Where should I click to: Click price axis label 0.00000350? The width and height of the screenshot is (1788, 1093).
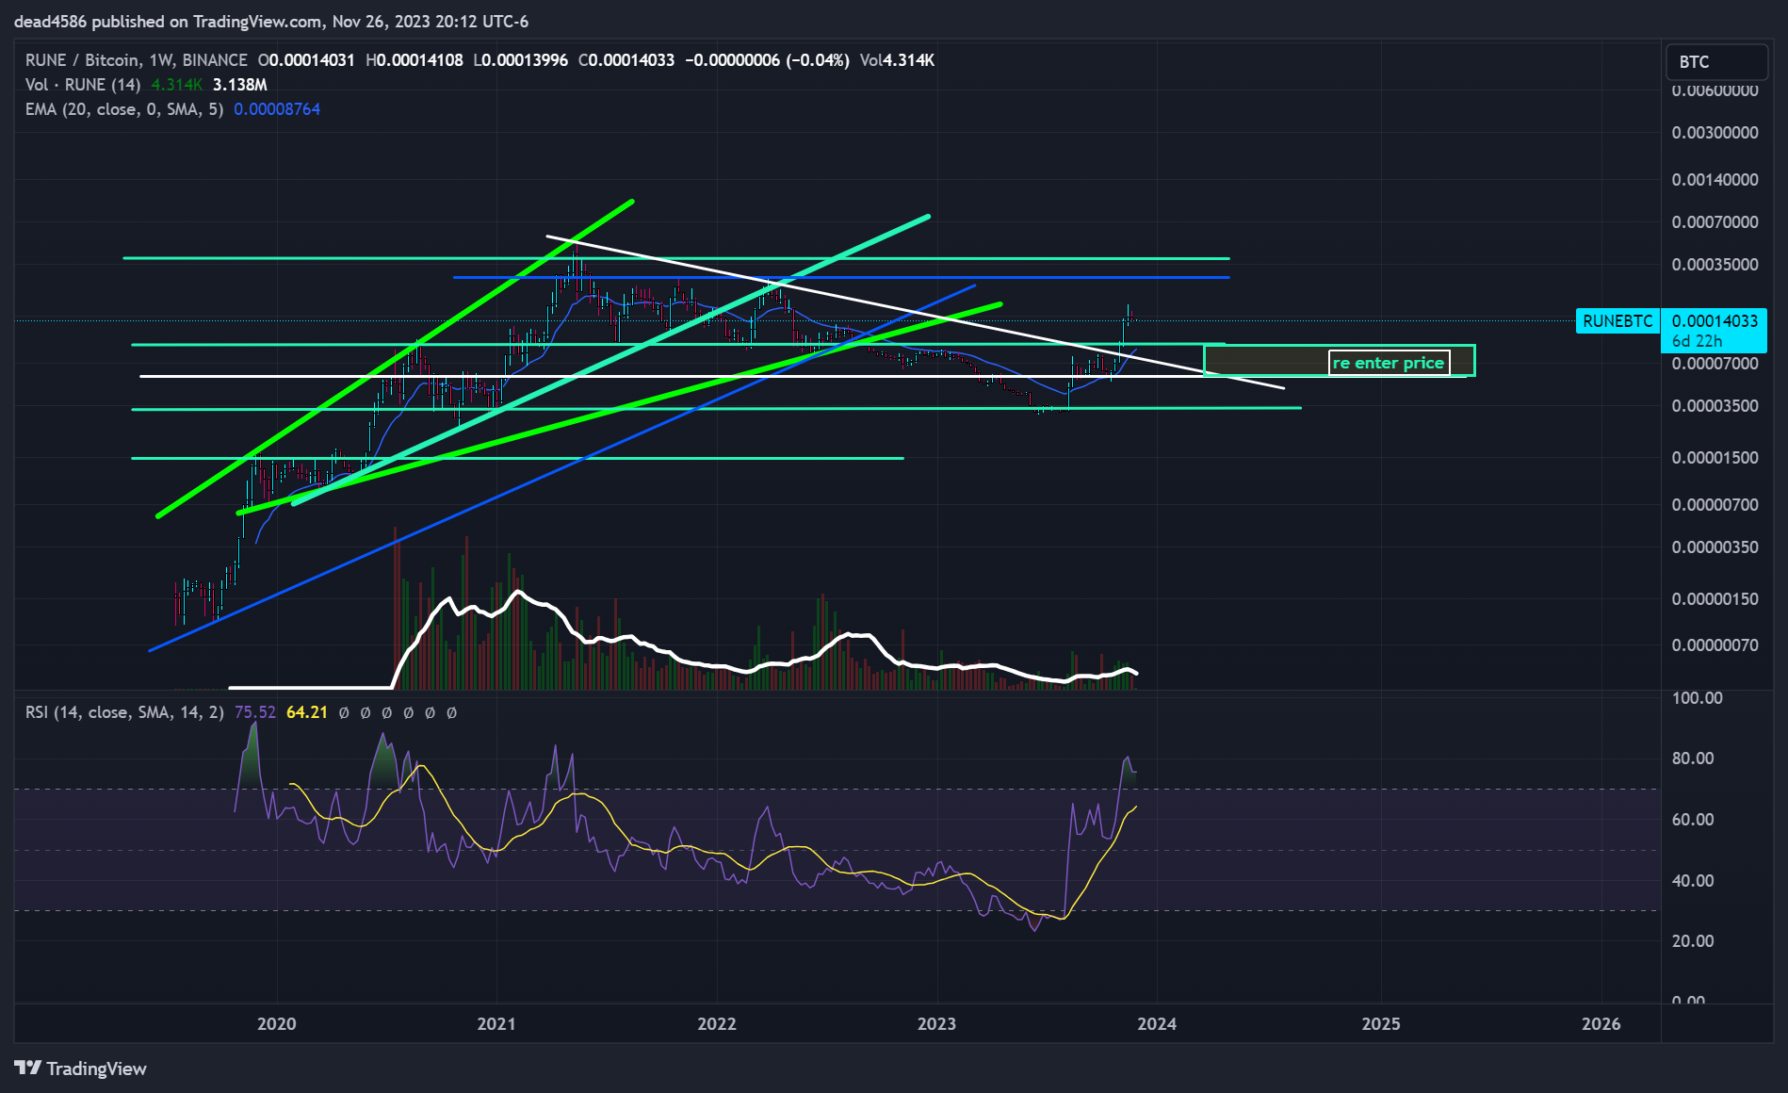tap(1715, 547)
